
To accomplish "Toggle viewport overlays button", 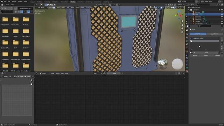I will pyautogui.click(x=161, y=8).
